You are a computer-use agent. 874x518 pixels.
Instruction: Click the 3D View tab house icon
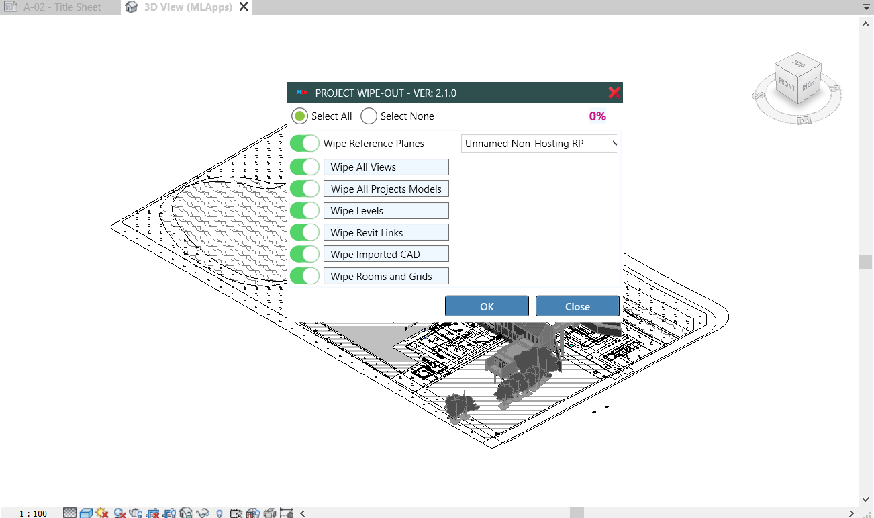[x=132, y=7]
